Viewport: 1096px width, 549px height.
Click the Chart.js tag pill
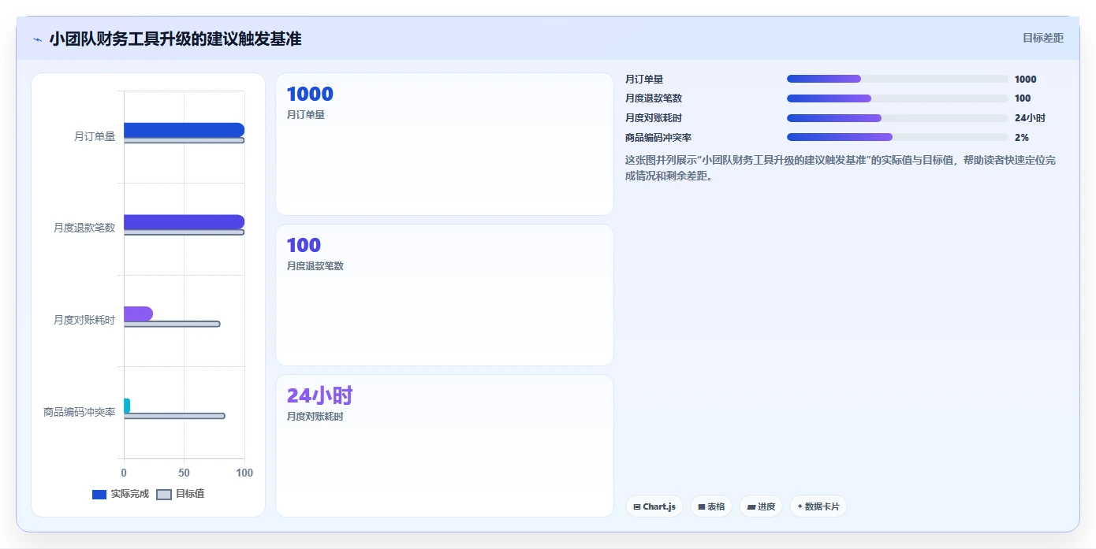tap(654, 506)
